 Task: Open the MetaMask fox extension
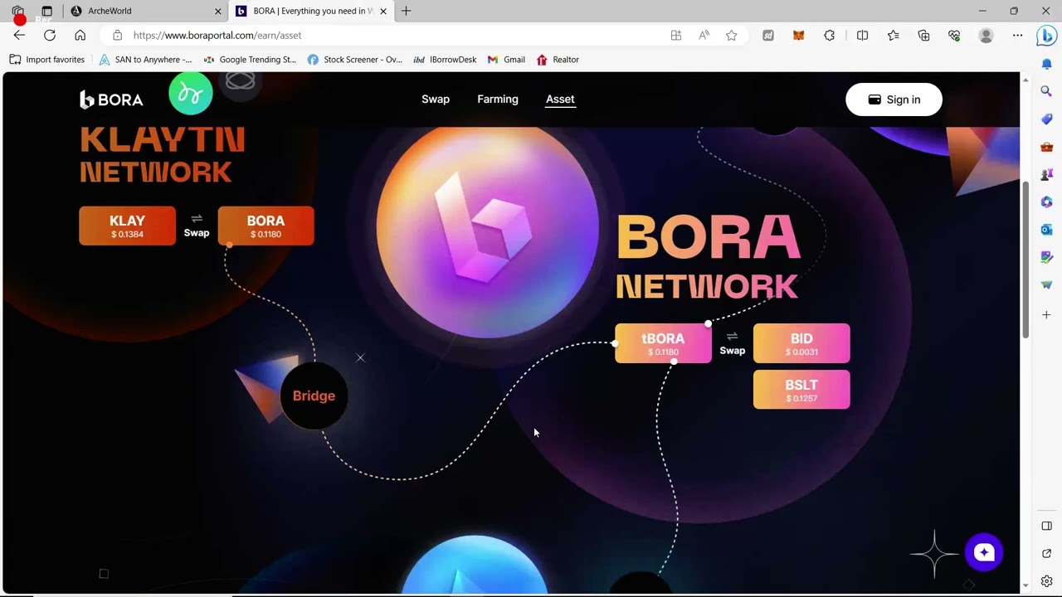(798, 36)
